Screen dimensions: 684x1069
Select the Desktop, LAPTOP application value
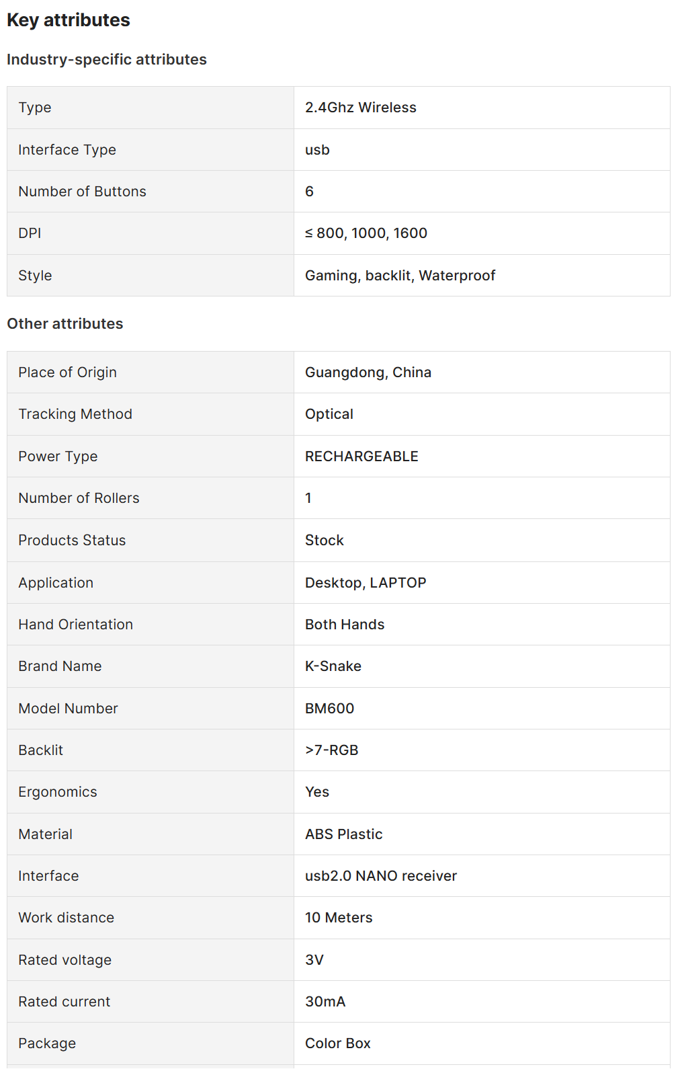[x=366, y=583]
